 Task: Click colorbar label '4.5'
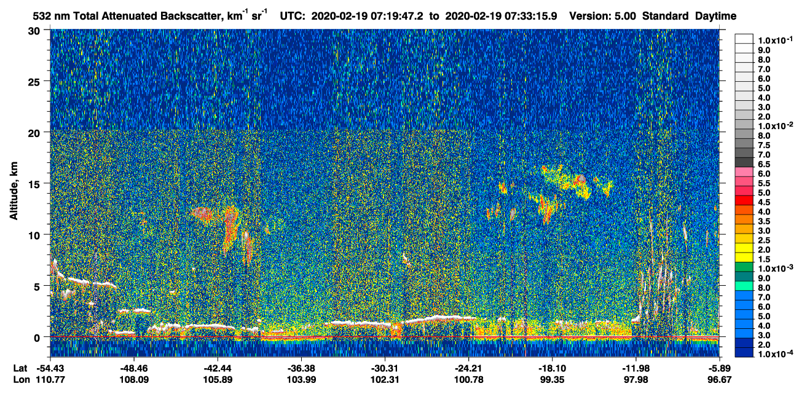point(764,202)
